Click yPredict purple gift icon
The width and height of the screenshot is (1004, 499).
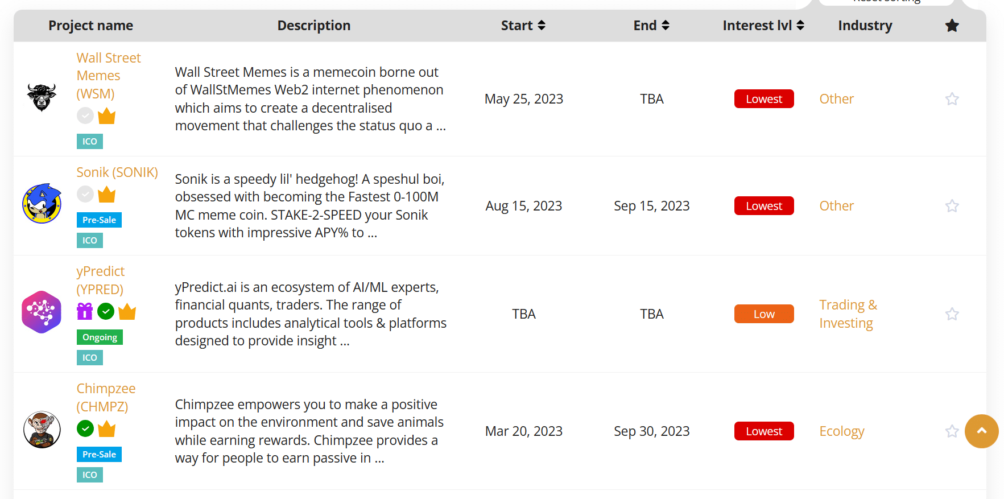click(x=85, y=311)
